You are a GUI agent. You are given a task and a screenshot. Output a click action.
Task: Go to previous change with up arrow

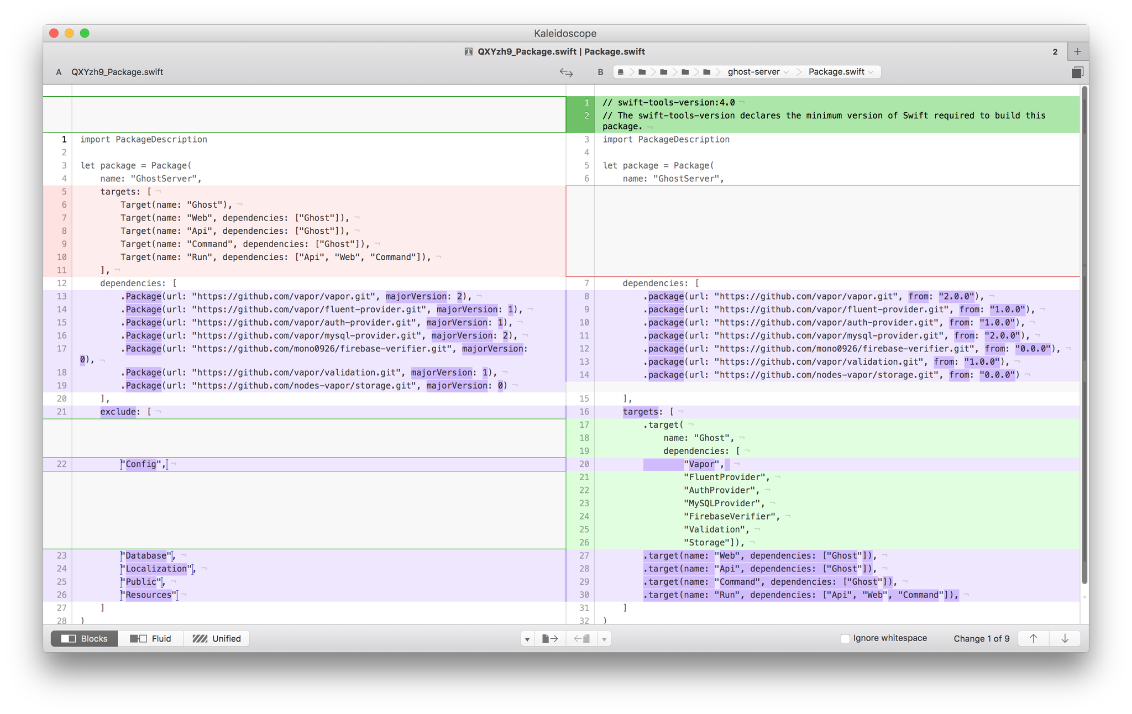[x=1033, y=639]
